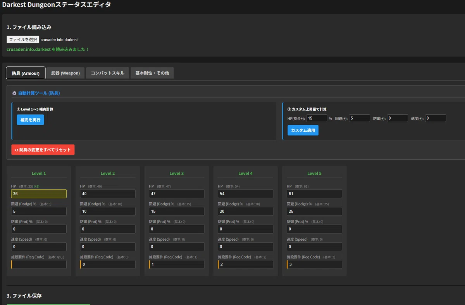Focus the Level 3 Req Code field

(177, 264)
